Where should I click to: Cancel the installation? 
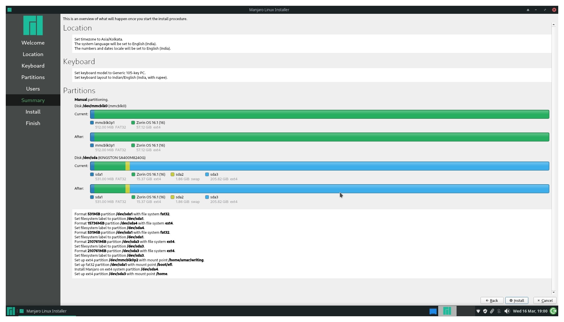545,300
